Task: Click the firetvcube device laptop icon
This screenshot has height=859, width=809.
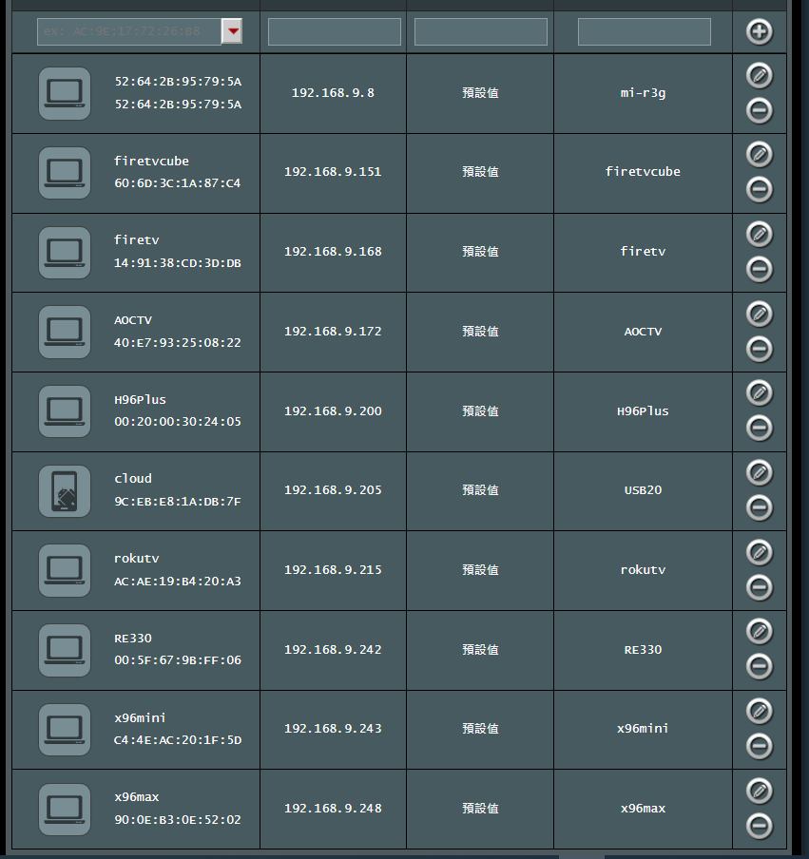Action: pyautogui.click(x=65, y=172)
